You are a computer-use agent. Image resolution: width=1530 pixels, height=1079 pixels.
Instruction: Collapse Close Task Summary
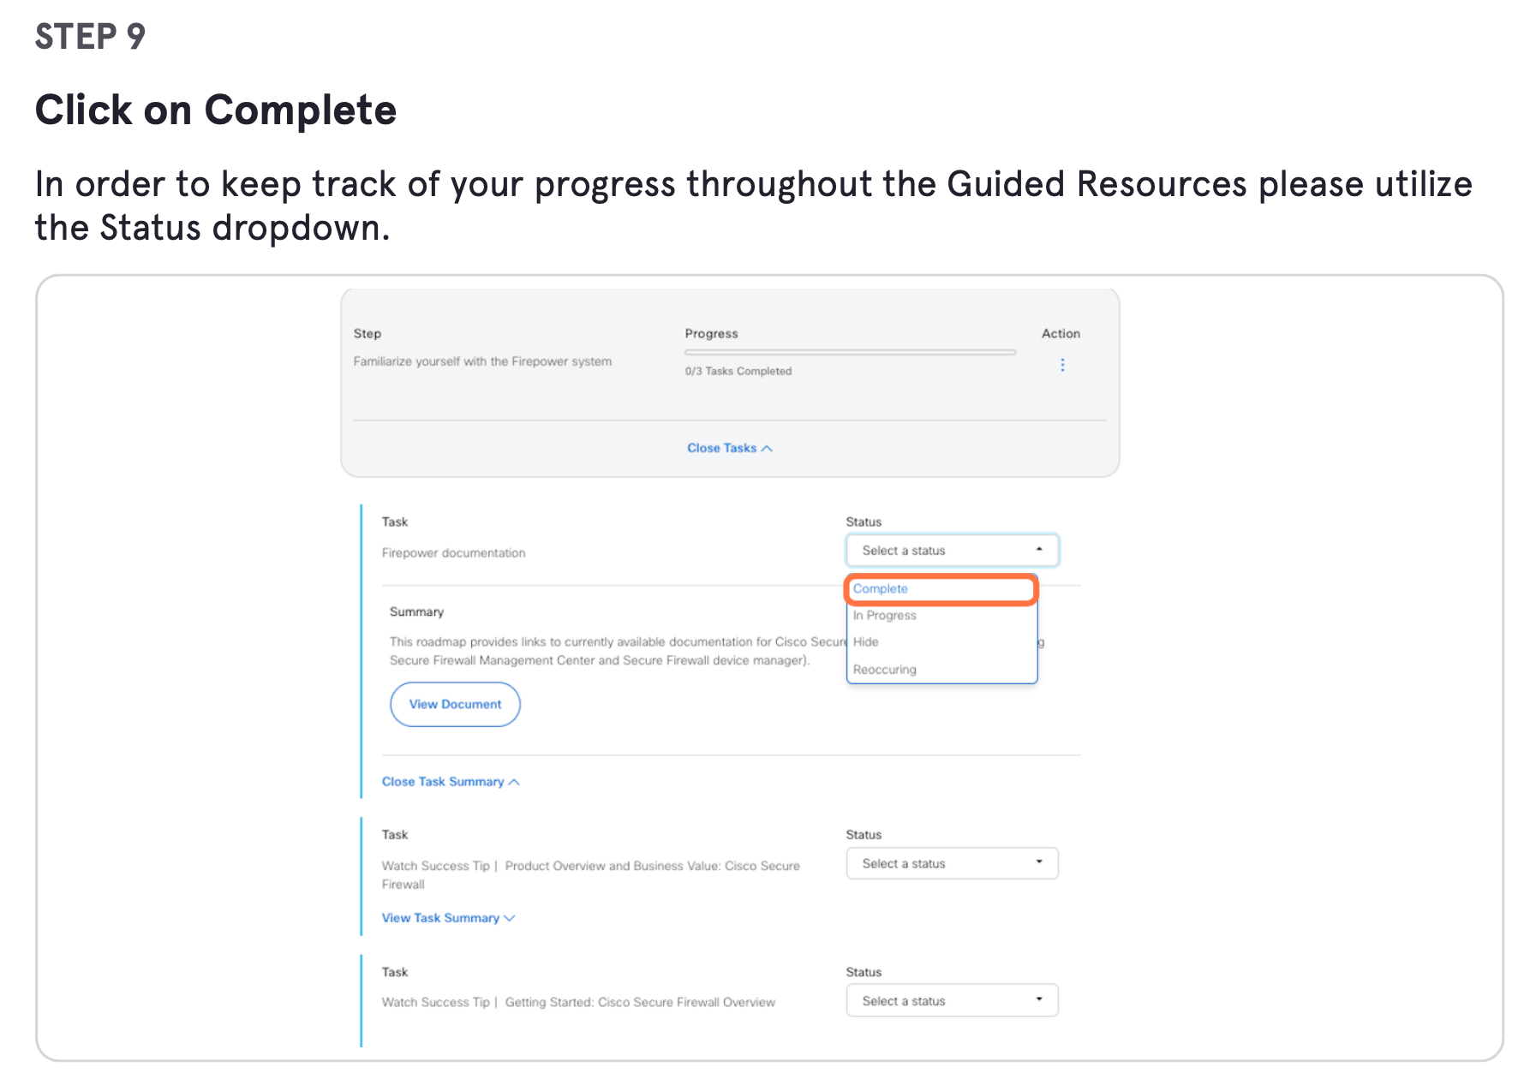[444, 781]
